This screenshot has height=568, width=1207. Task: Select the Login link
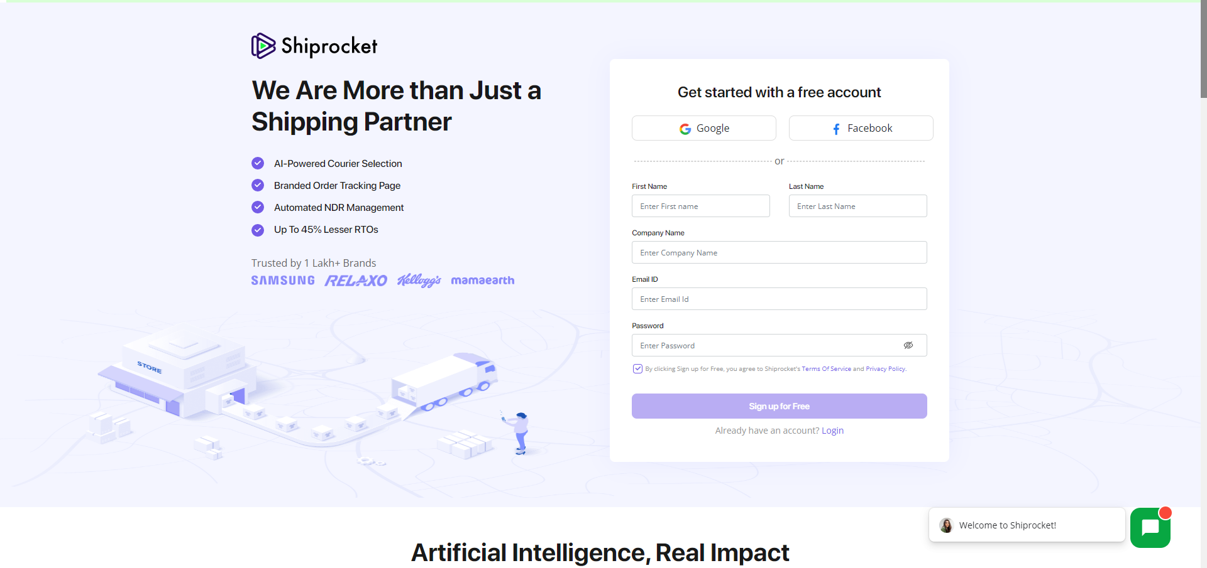coord(832,431)
